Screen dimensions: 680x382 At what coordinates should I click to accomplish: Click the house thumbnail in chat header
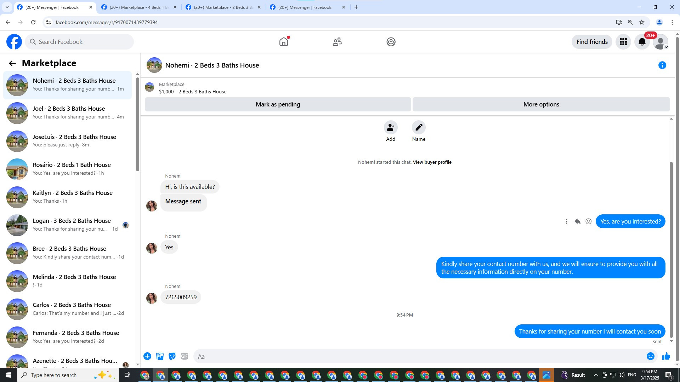click(x=154, y=65)
